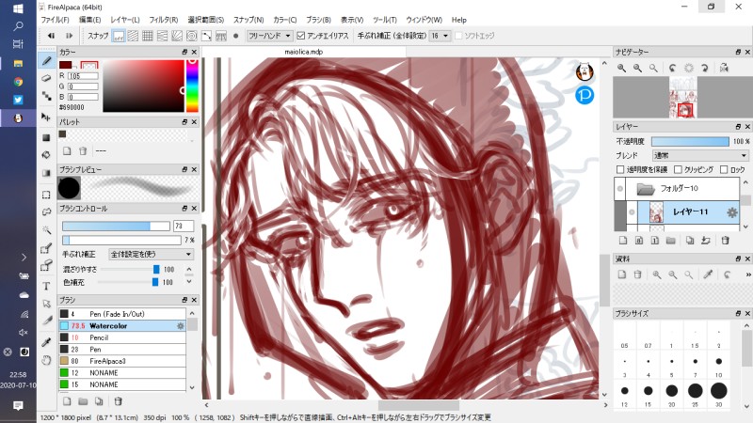Enable 透明度を保護 checkbox
The height and width of the screenshot is (423, 753).
coord(620,169)
